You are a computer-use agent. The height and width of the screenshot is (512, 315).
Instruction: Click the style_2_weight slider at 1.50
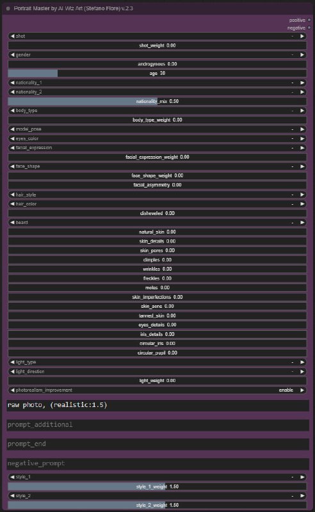pos(157,505)
